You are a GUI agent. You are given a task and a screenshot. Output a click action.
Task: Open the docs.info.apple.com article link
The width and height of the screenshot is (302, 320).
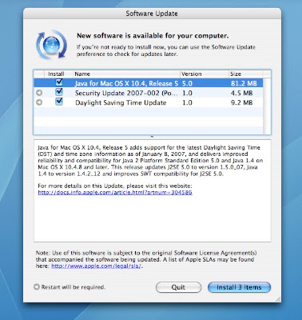(115, 192)
